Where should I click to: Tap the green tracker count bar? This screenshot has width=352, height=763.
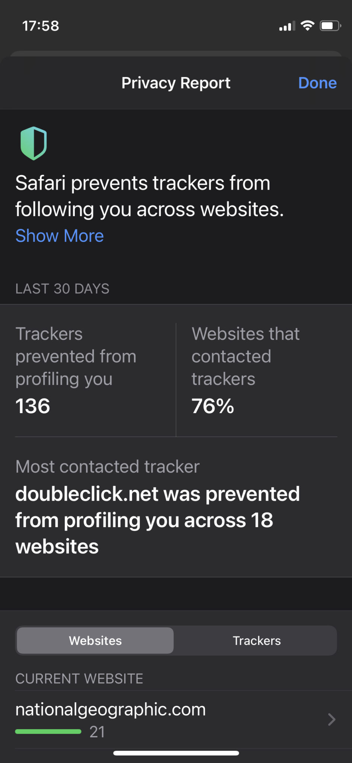(48, 732)
